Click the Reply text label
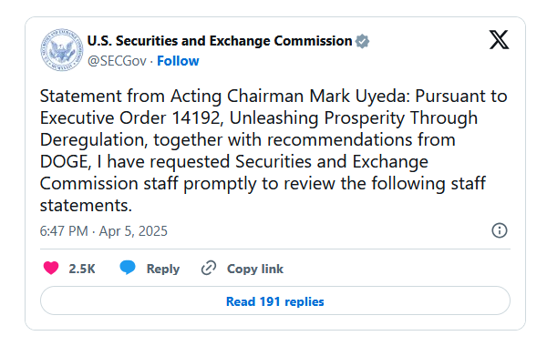 click(x=163, y=269)
